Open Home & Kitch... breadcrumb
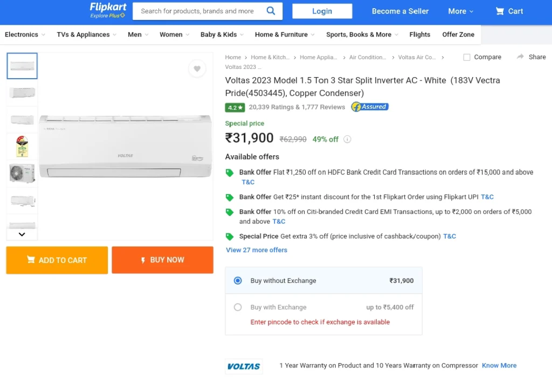 tap(270, 57)
